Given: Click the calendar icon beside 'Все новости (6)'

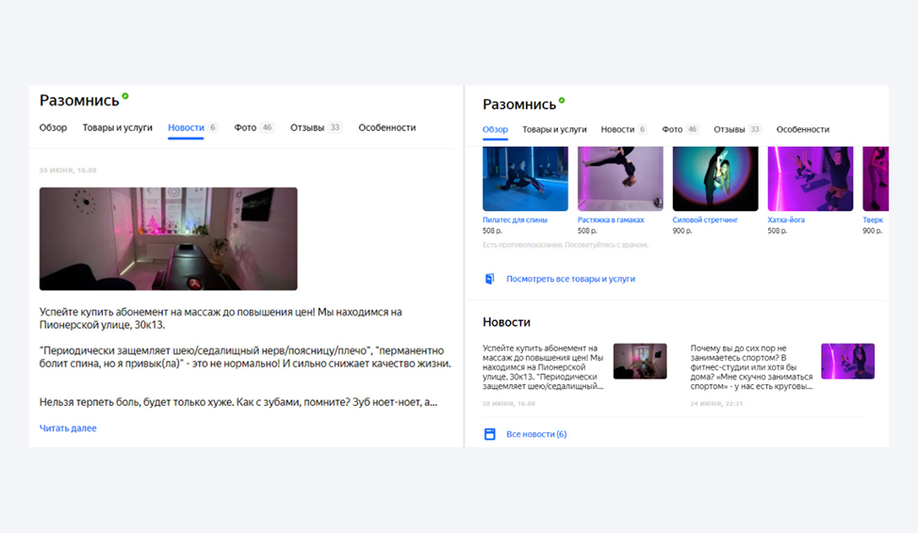Looking at the screenshot, I should 489,434.
